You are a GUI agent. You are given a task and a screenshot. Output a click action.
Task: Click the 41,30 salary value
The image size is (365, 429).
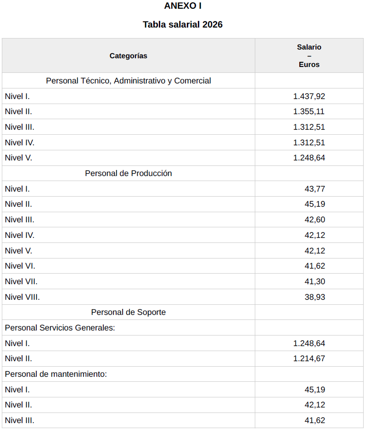[x=314, y=281]
